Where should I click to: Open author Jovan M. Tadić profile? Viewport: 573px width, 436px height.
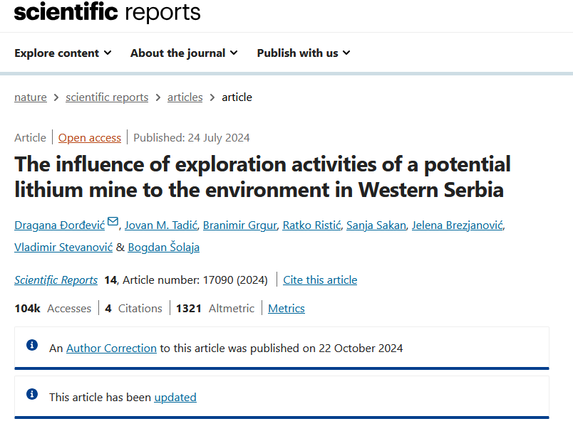[161, 225]
